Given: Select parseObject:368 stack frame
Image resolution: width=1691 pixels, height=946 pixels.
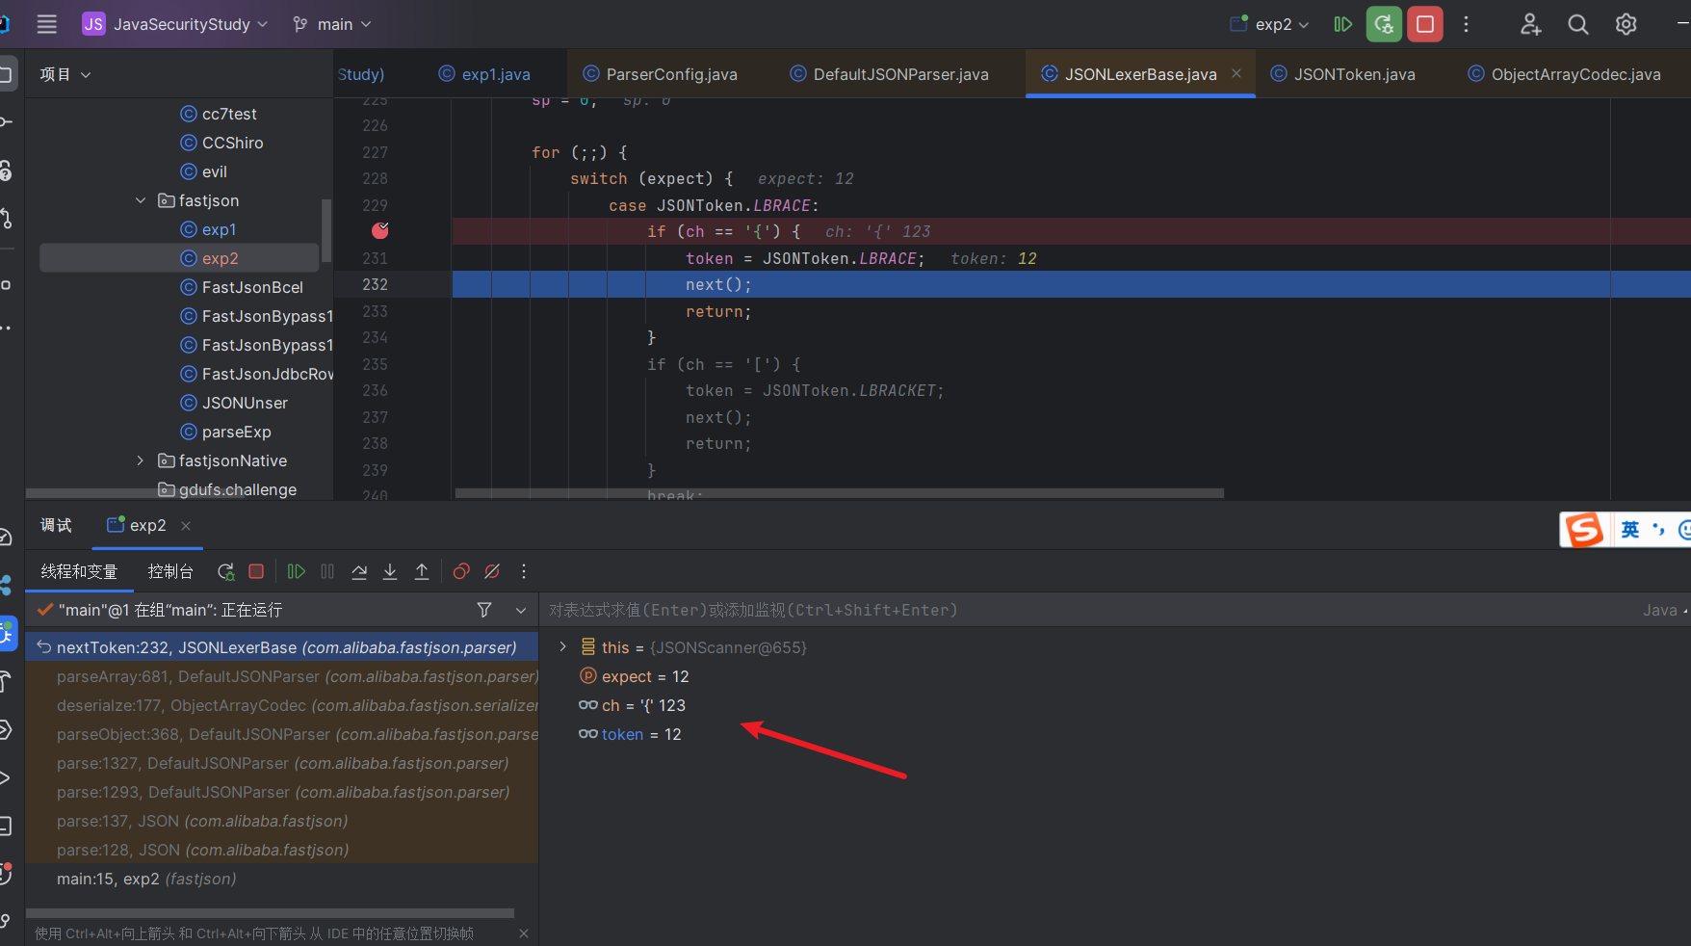Looking at the screenshot, I should point(282,734).
